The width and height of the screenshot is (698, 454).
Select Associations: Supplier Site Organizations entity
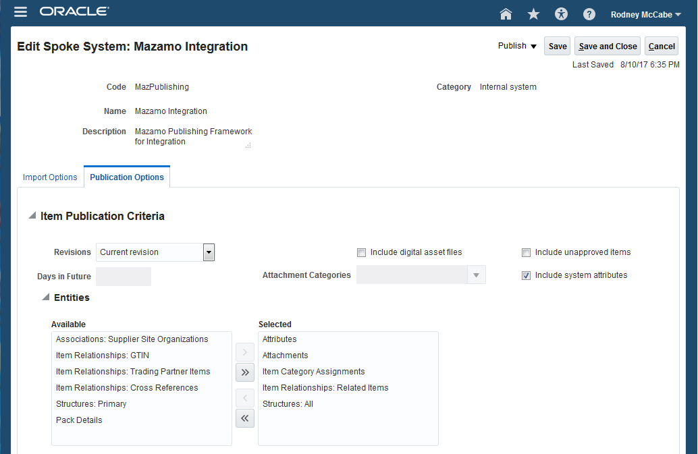coord(142,339)
